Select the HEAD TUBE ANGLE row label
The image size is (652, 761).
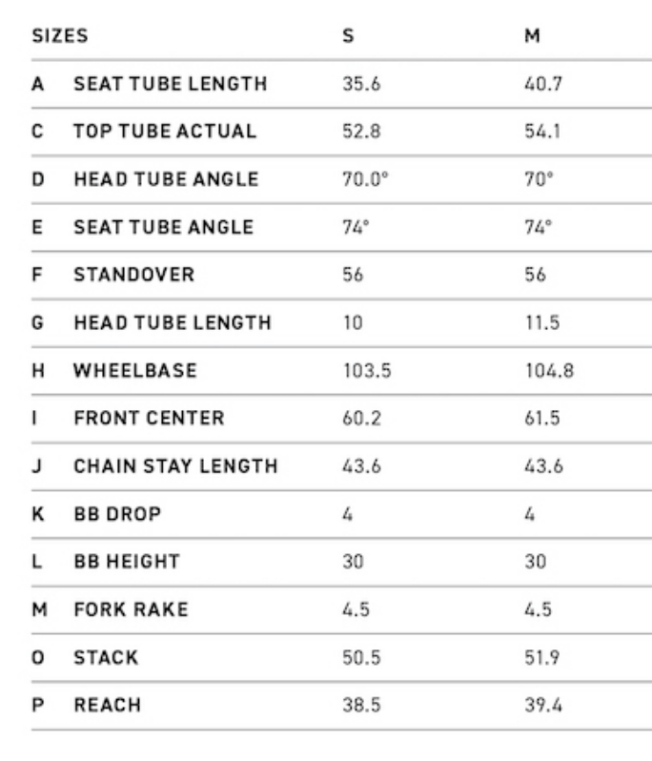166,179
